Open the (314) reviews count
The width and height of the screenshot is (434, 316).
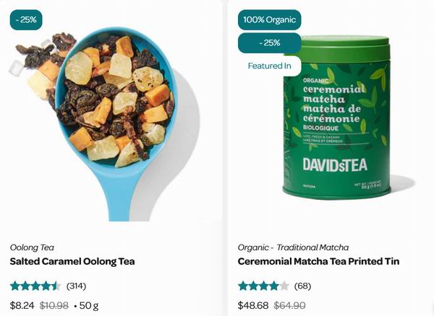76,286
